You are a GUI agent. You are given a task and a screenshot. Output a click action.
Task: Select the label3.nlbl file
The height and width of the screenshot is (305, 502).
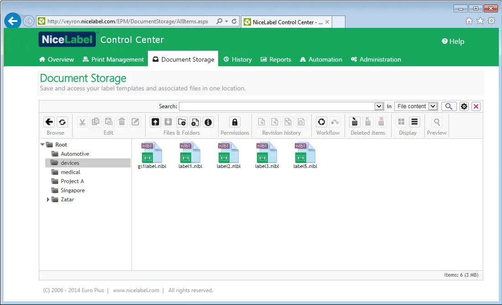pos(267,155)
